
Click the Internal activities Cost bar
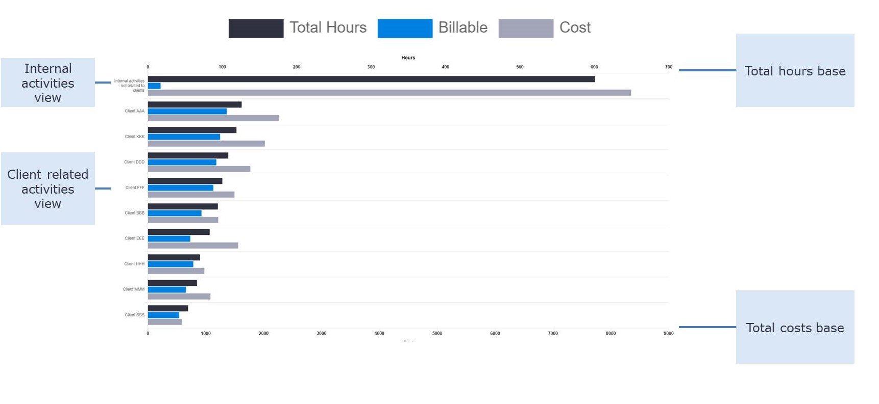pos(389,93)
